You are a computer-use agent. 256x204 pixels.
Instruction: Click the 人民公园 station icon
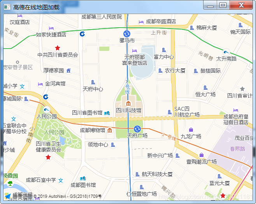coord(47,110)
